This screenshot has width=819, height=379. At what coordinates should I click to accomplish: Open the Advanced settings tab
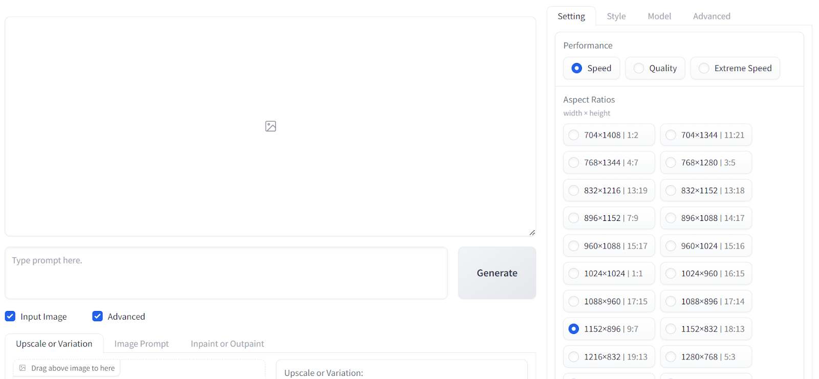click(x=712, y=16)
